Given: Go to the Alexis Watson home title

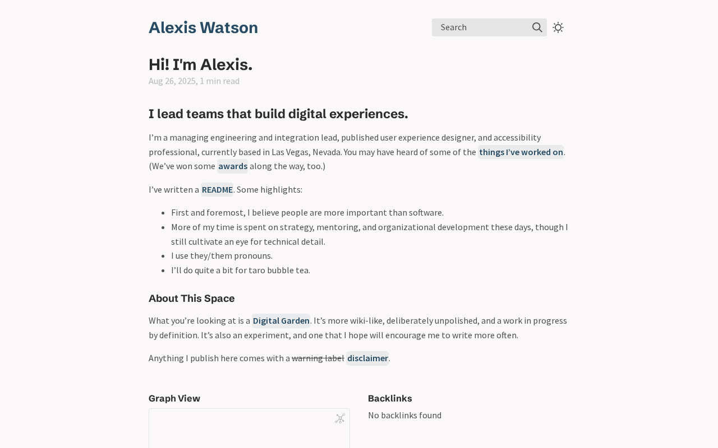Looking at the screenshot, I should coord(203,27).
